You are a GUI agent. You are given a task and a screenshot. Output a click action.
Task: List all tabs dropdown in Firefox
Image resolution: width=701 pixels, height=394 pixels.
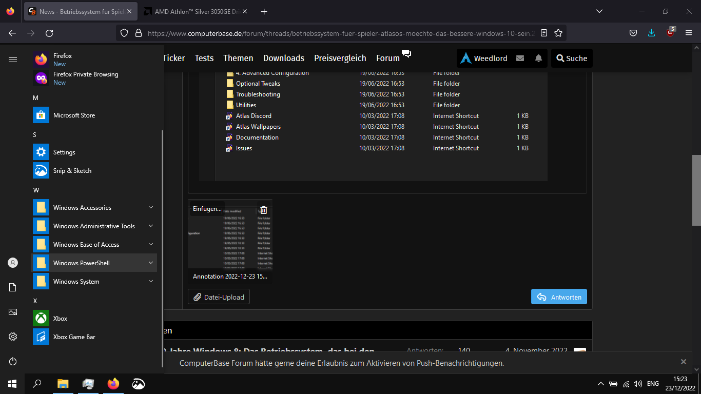click(599, 11)
